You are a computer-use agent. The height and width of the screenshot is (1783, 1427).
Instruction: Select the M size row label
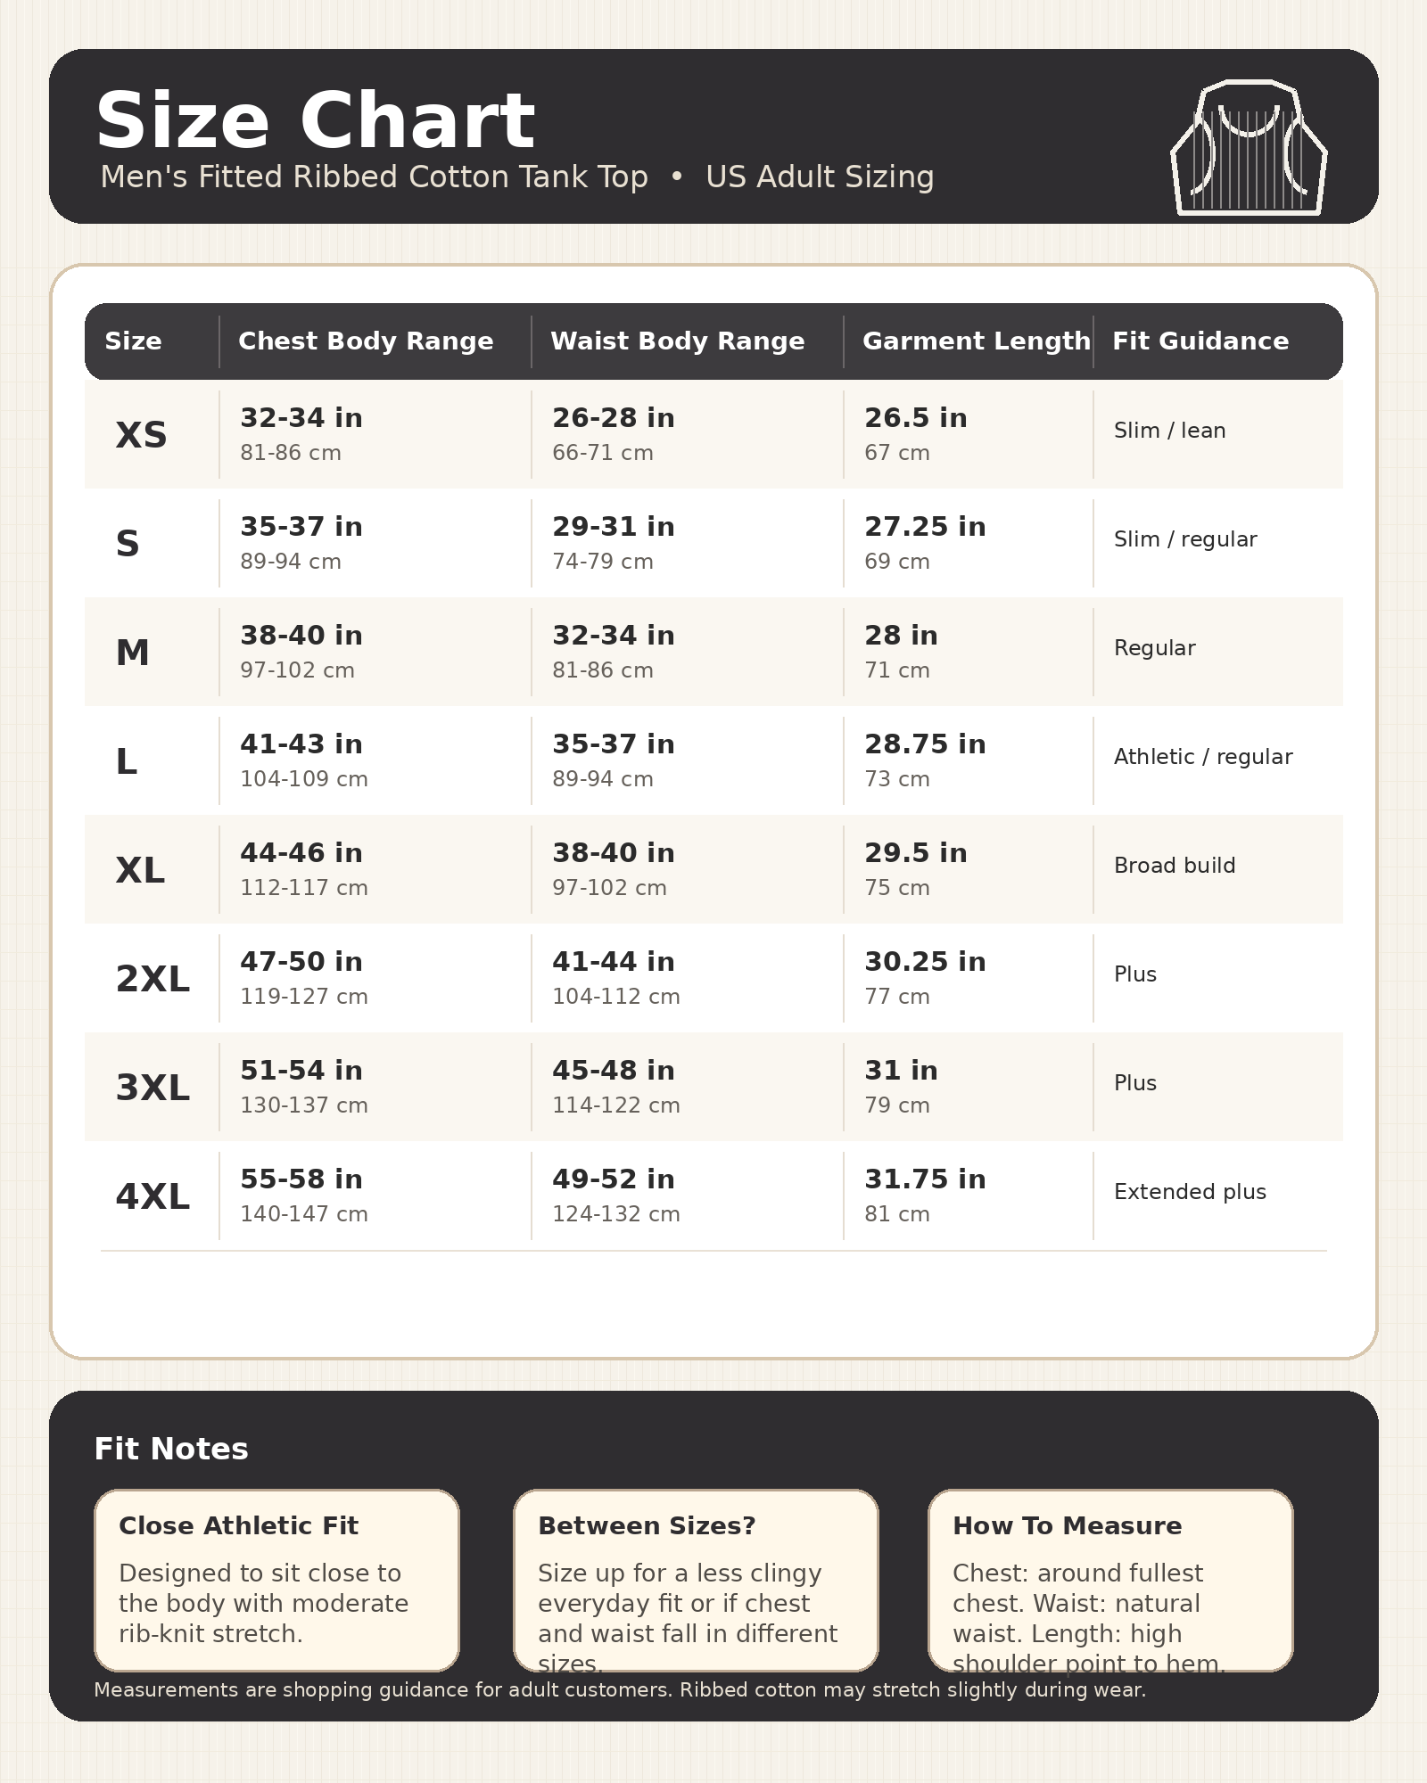[x=132, y=653]
